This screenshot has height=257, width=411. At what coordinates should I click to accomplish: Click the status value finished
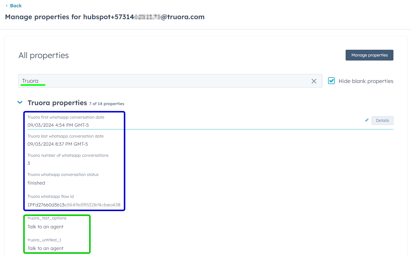click(x=36, y=183)
